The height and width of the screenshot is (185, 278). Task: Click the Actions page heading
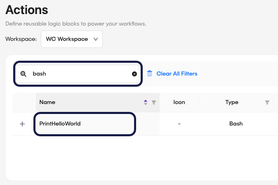coord(26,9)
